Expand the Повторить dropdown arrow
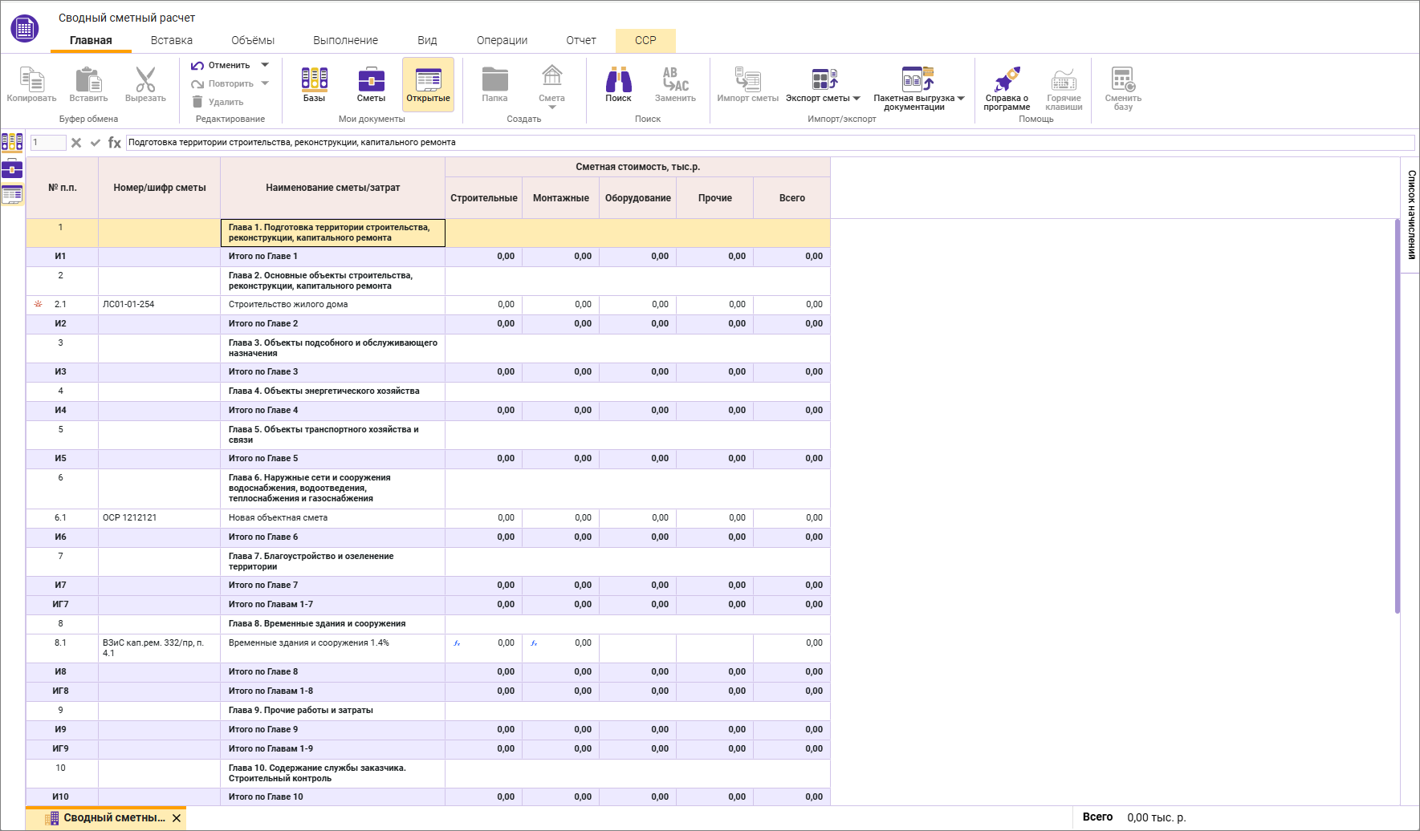 pyautogui.click(x=265, y=83)
